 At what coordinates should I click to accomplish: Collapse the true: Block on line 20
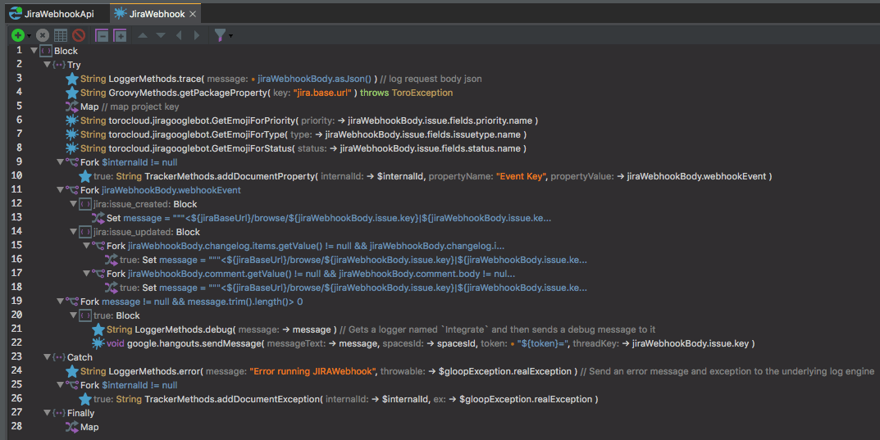point(73,315)
